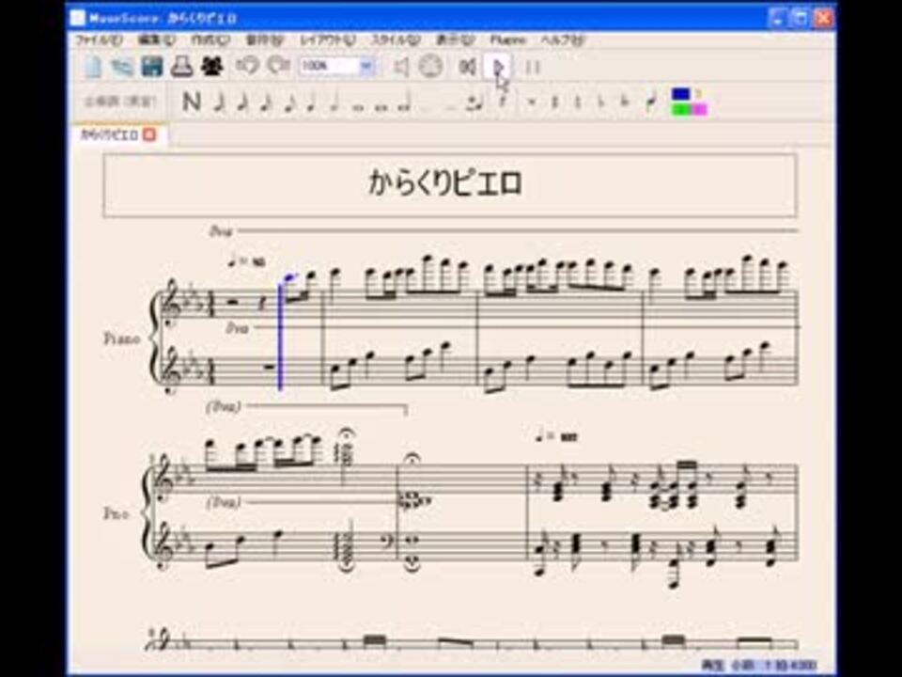The height and width of the screenshot is (677, 902).
Task: Open the 作成 menu
Action: click(210, 39)
